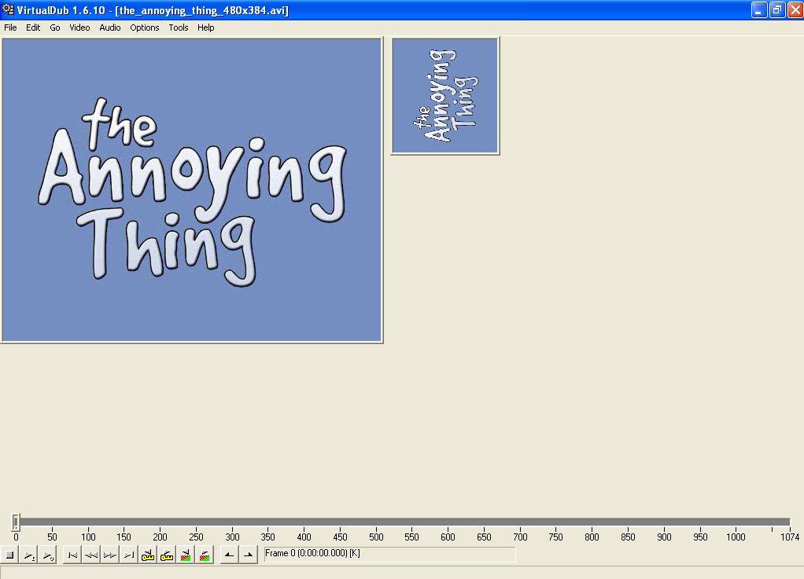Open the Tools menu
This screenshot has height=579, width=804.
click(x=179, y=27)
